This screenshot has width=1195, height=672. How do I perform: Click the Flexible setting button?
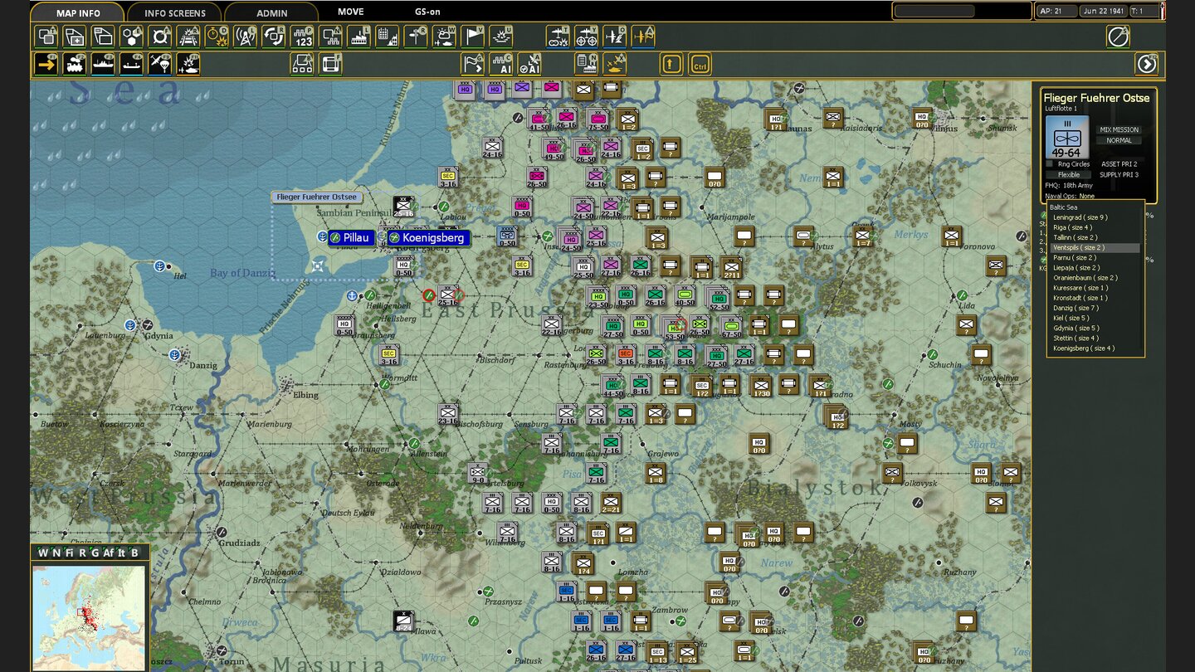pyautogui.click(x=1069, y=175)
